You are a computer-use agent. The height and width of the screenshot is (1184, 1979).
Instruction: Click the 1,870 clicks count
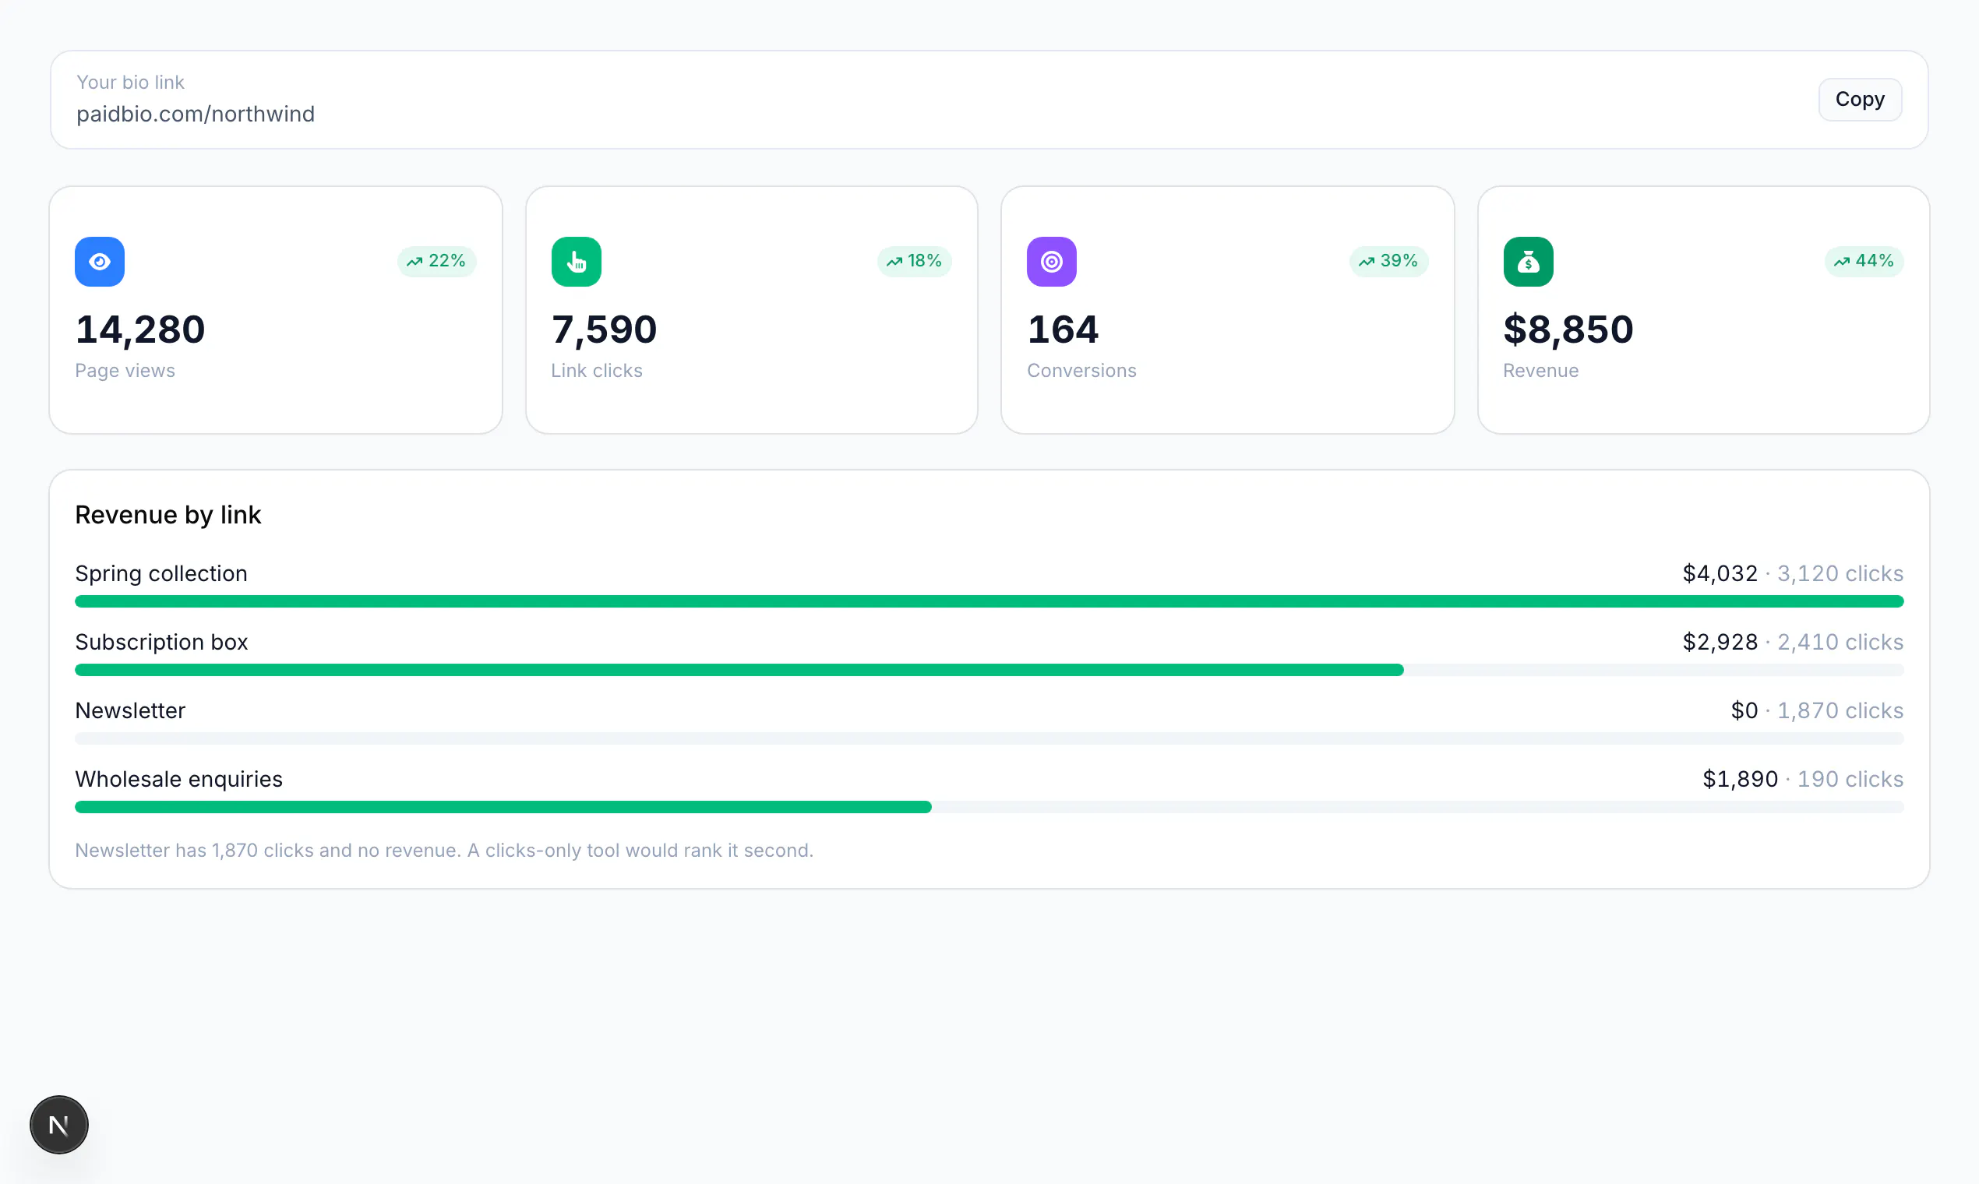(x=1840, y=711)
